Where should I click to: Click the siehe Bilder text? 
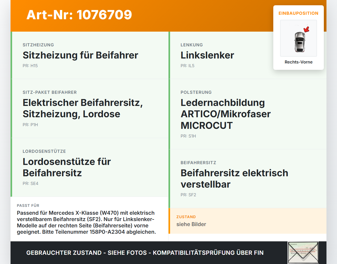[191, 224]
